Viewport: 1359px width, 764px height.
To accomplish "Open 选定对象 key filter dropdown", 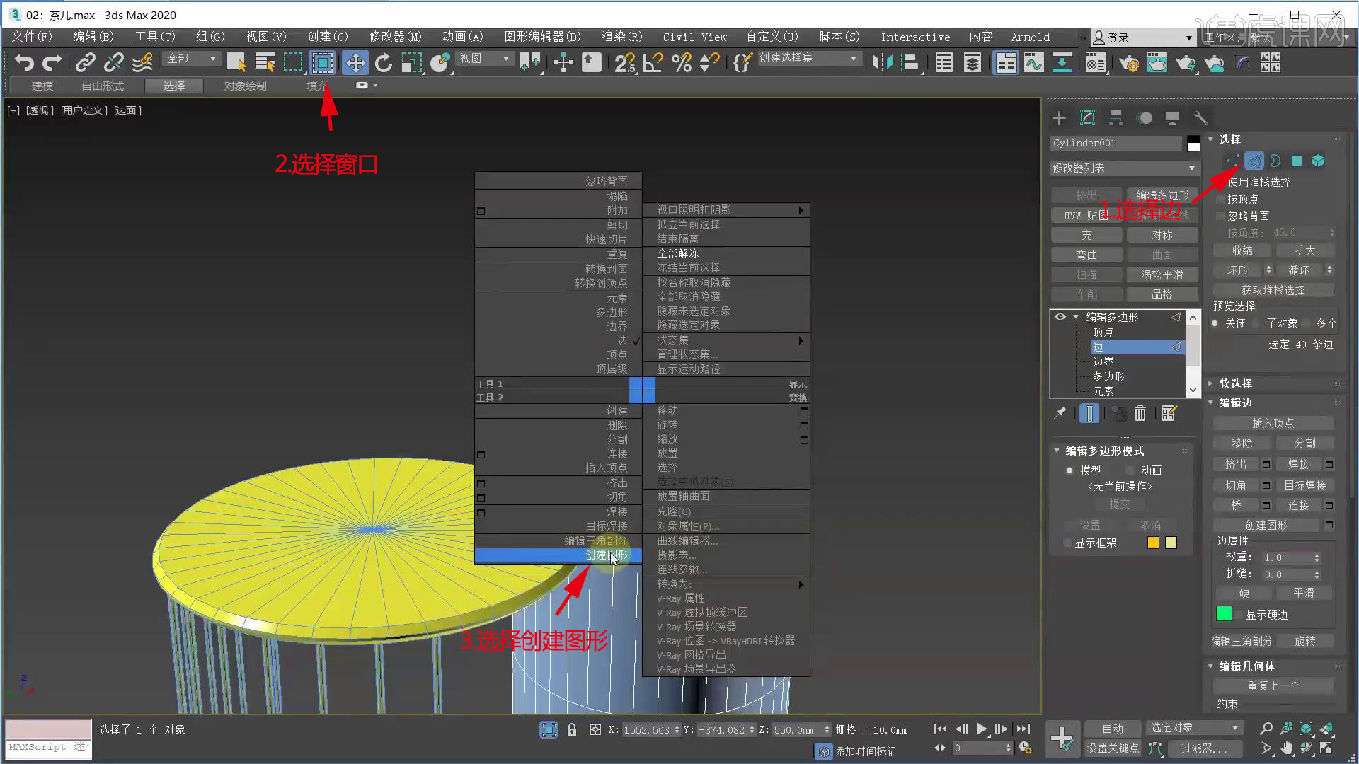I will [x=1194, y=728].
